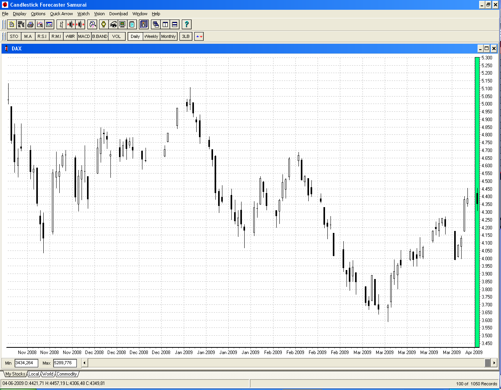Screen dimensions: 501x390
Task: Activate the eye-shaped Vision icon
Action: tap(113, 24)
